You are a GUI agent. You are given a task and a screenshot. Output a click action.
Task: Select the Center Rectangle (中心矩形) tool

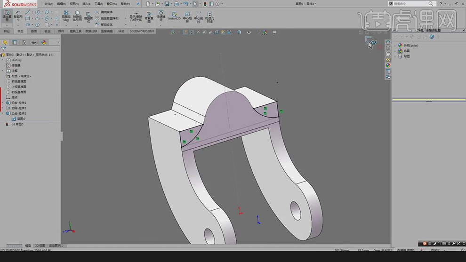click(x=187, y=17)
